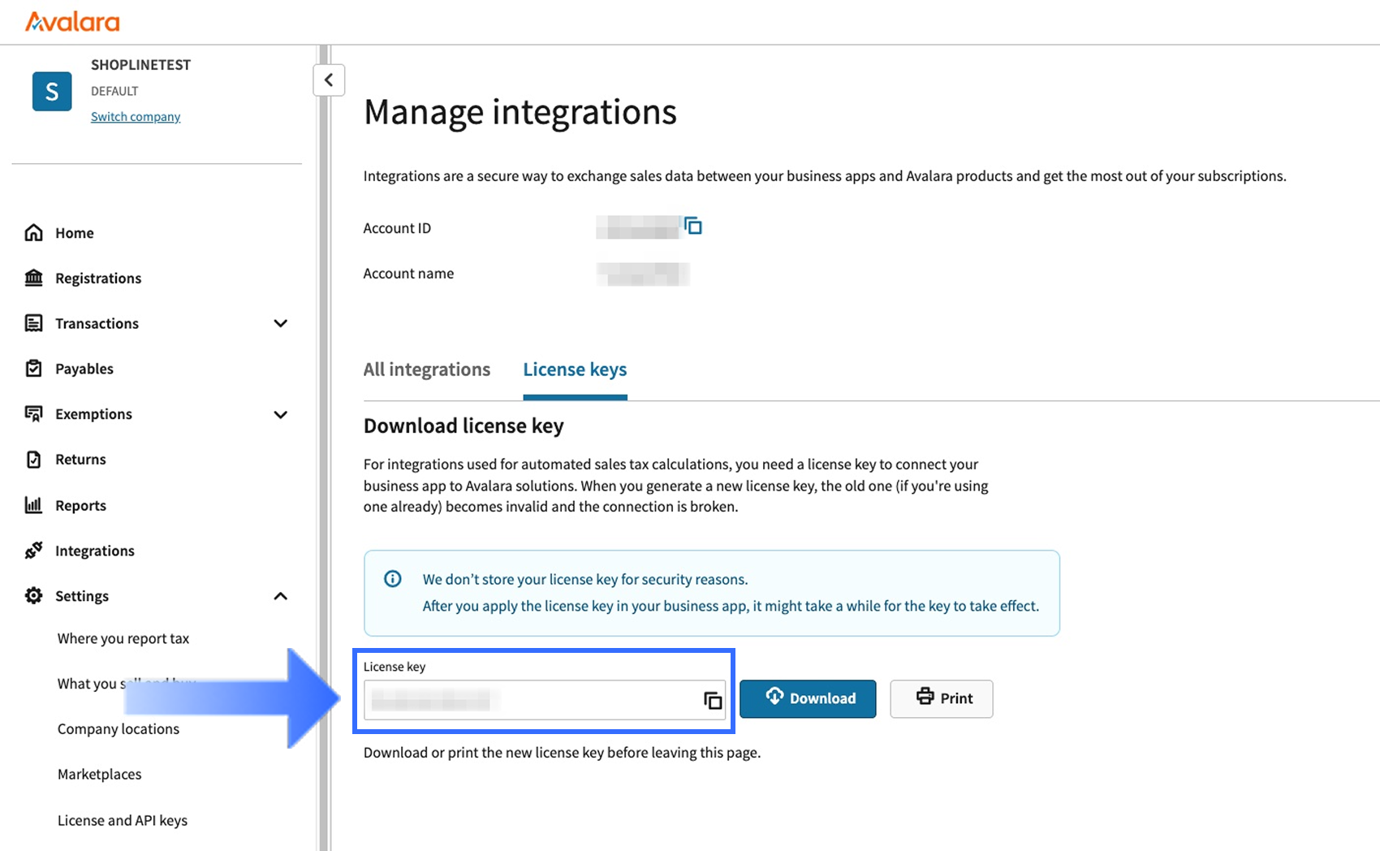Click the Integrations plug icon
Viewport: 1380px width, 851px height.
pos(33,551)
